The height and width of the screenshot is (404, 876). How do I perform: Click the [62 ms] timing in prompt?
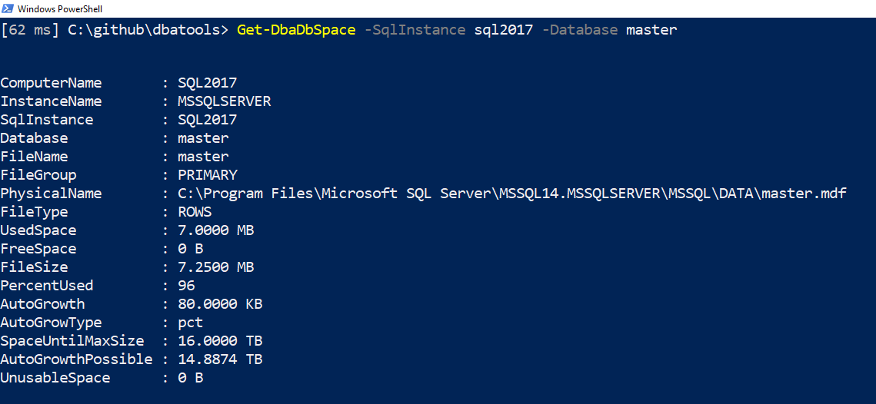pos(30,30)
